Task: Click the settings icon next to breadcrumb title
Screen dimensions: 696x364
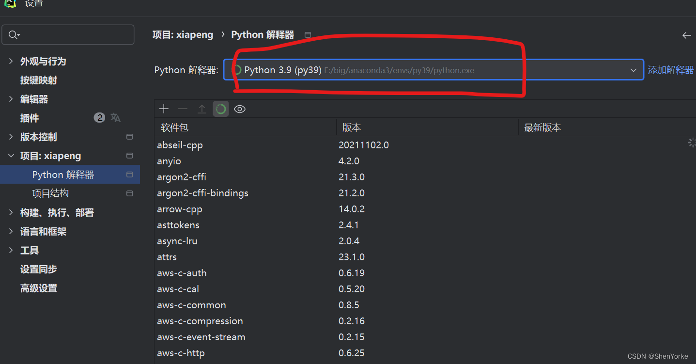Action: click(x=308, y=35)
